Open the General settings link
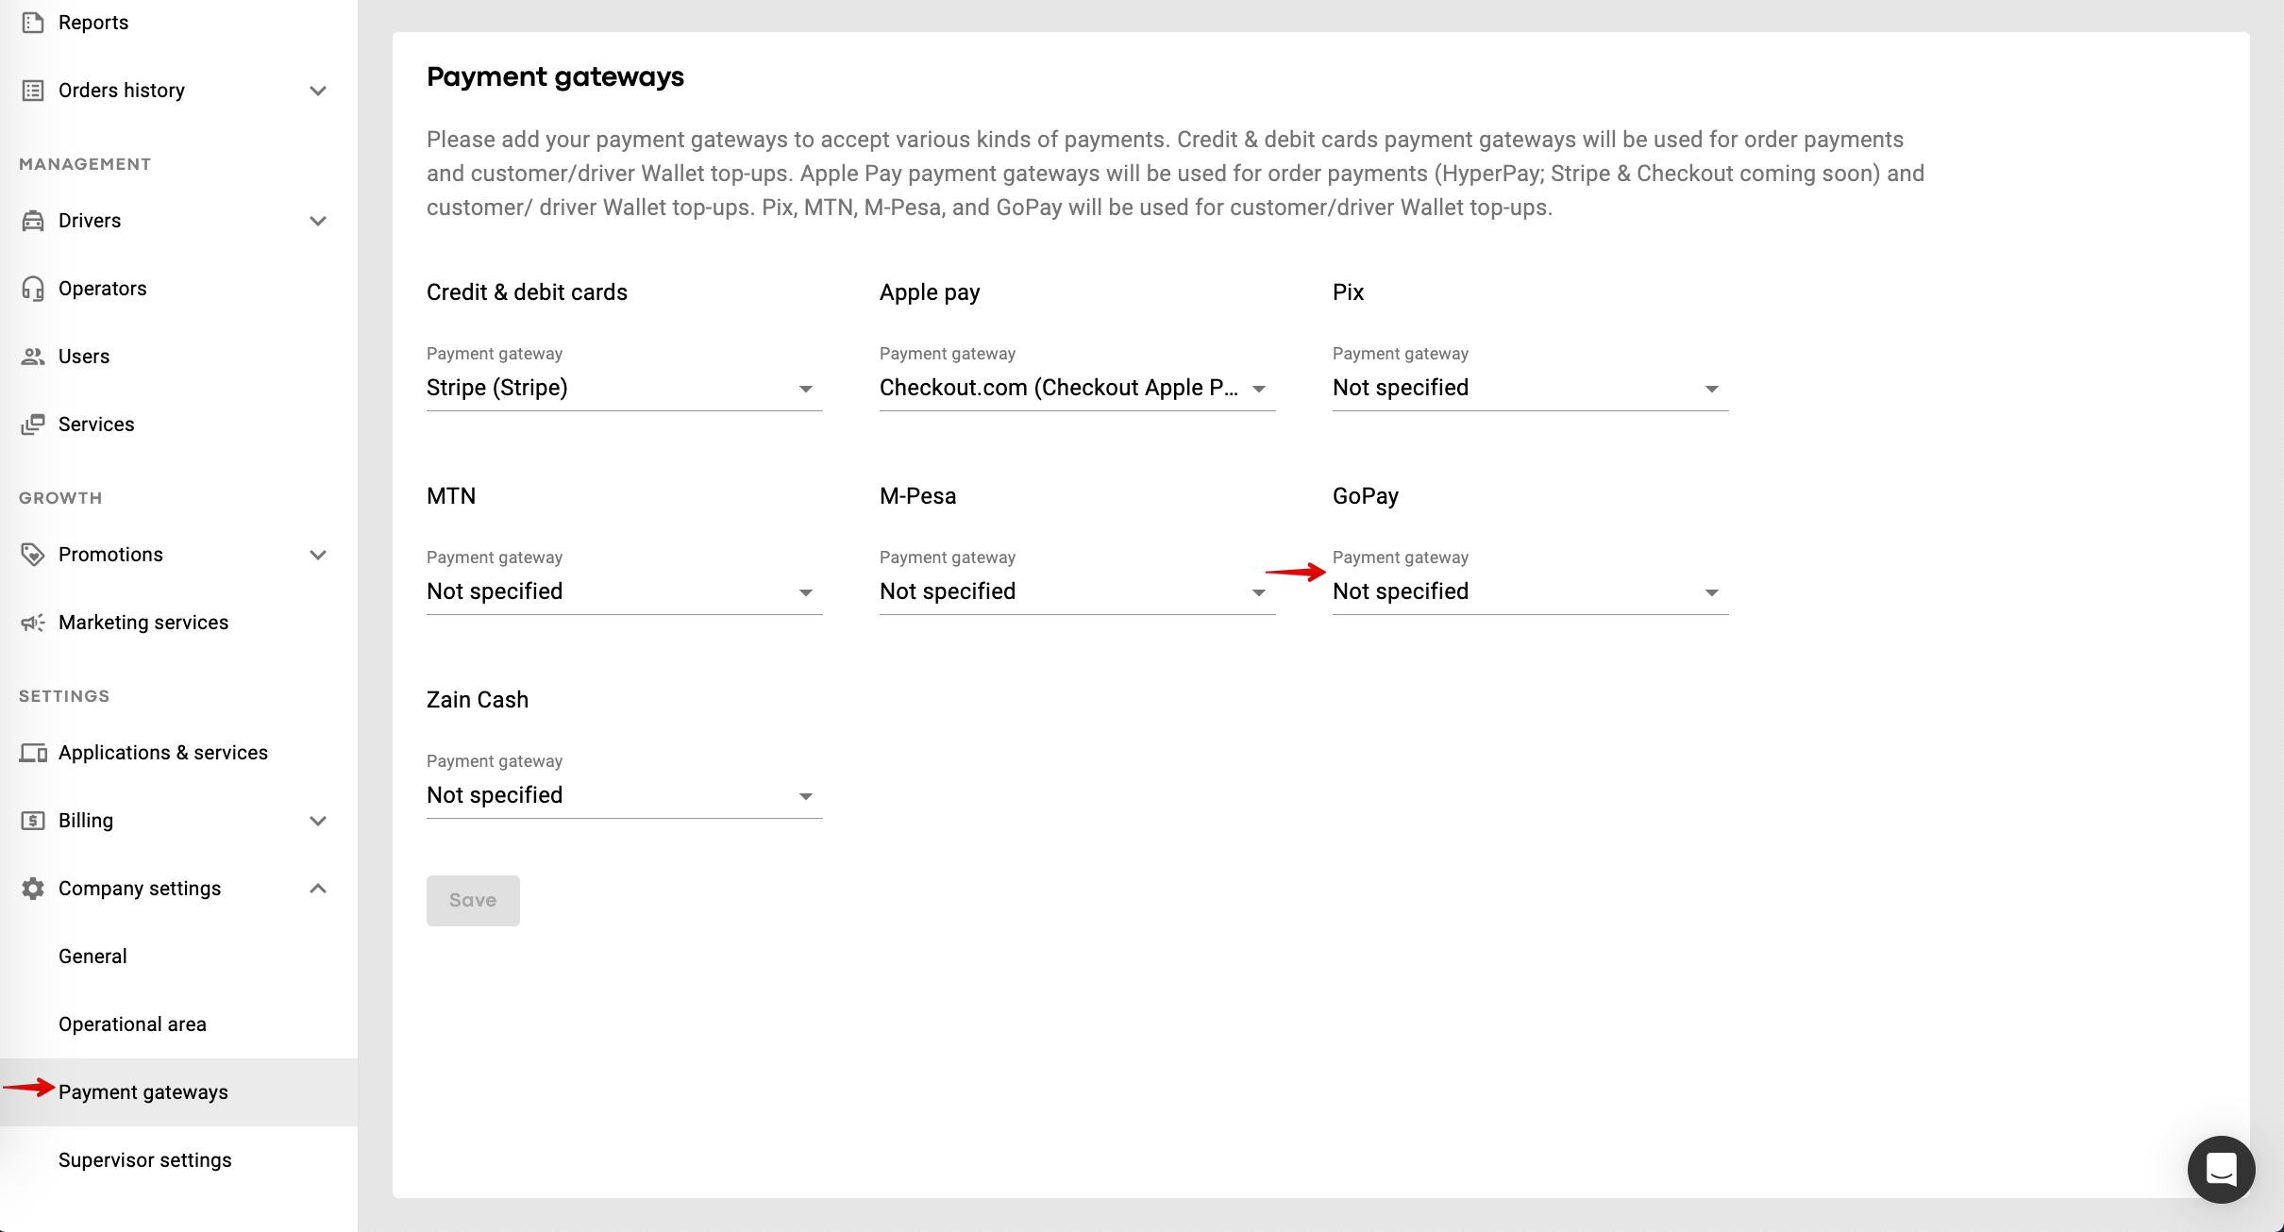 tap(92, 957)
